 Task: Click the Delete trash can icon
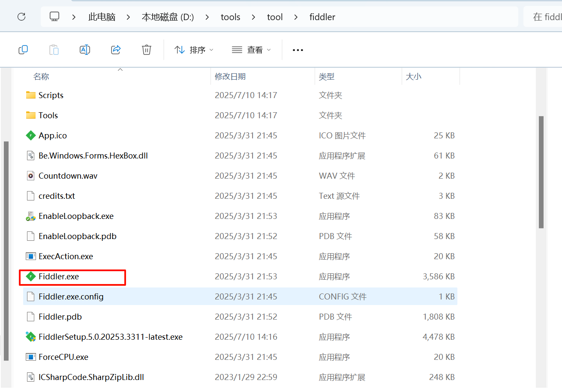pyautogui.click(x=147, y=50)
